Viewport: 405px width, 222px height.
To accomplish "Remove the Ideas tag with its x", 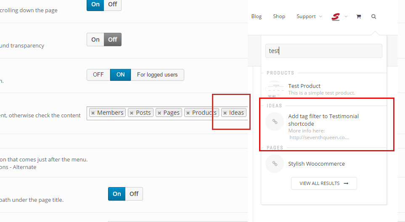I will pos(225,113).
